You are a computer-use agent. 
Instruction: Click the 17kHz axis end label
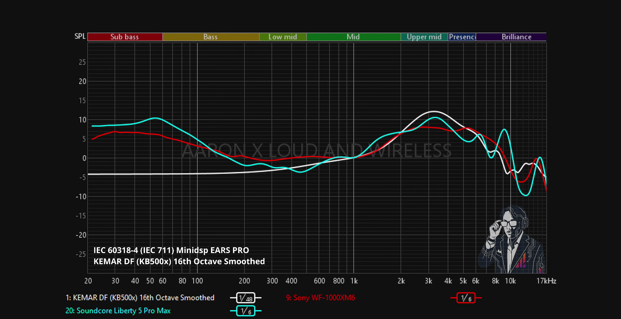(546, 281)
